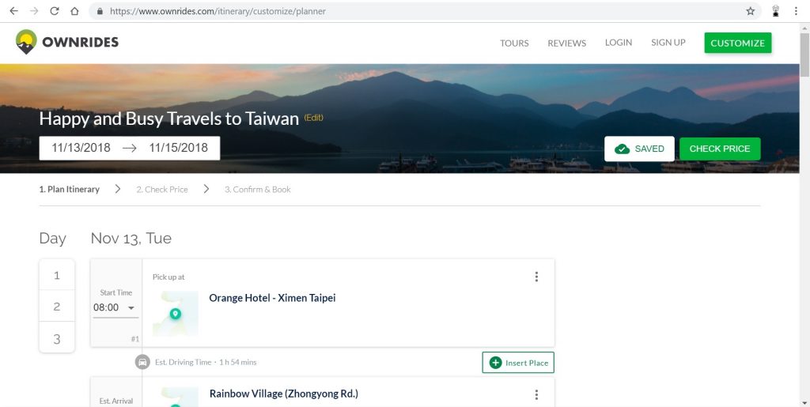Select Day 1 tab

click(x=57, y=276)
